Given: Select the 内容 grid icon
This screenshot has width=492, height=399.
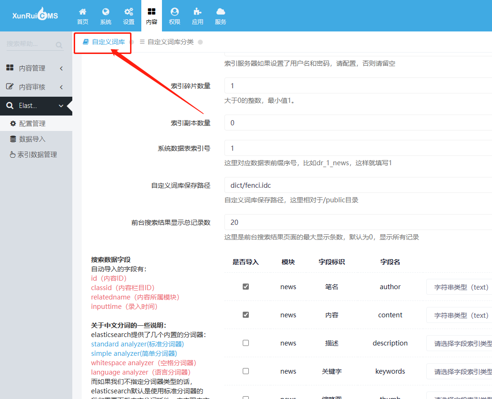Looking at the screenshot, I should coord(152,12).
